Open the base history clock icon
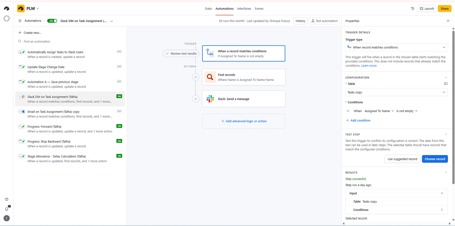The height and width of the screenshot is (226, 455). 412,9
